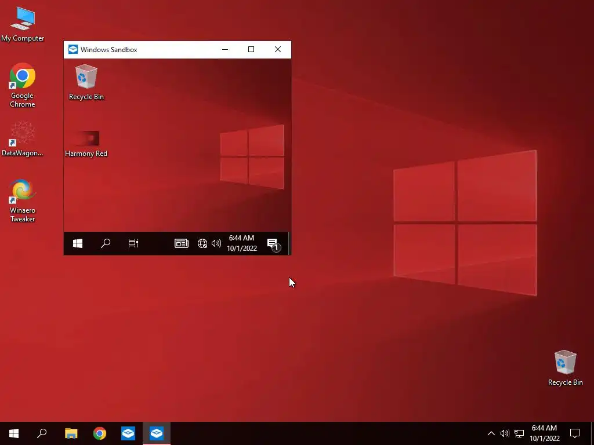The height and width of the screenshot is (445, 594).
Task: Open host taskbar search
Action: coord(42,433)
